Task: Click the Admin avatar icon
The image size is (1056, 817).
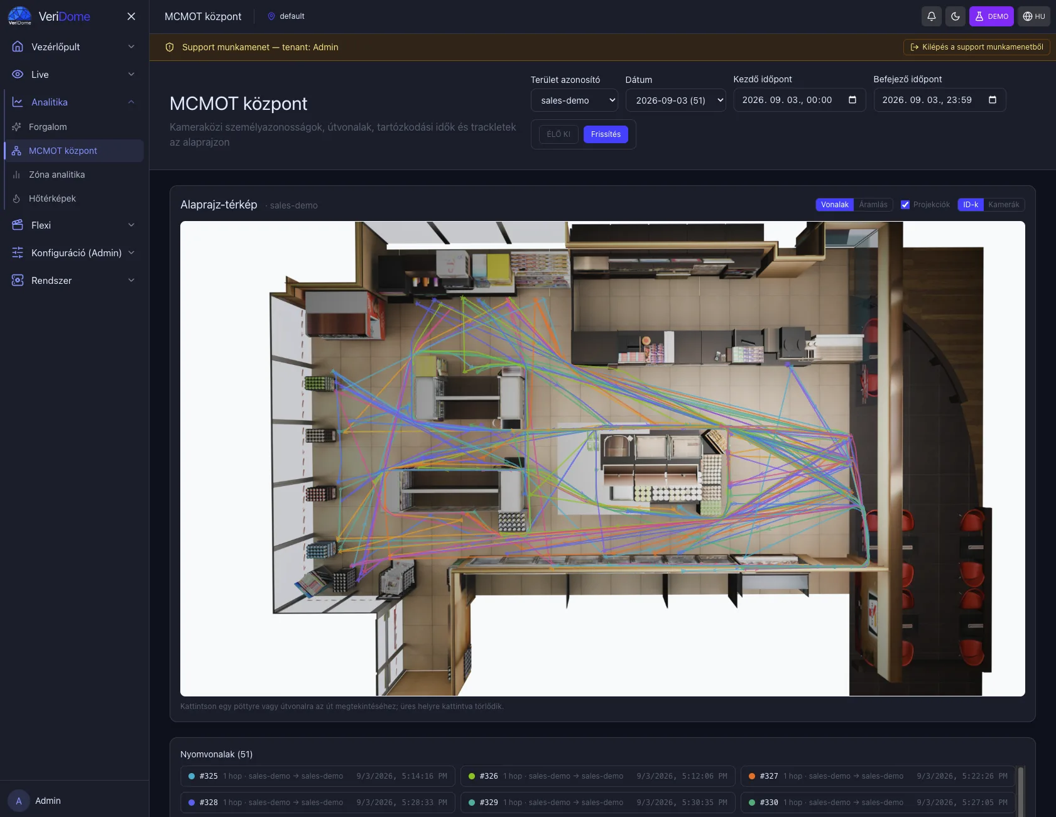Action: [x=19, y=801]
